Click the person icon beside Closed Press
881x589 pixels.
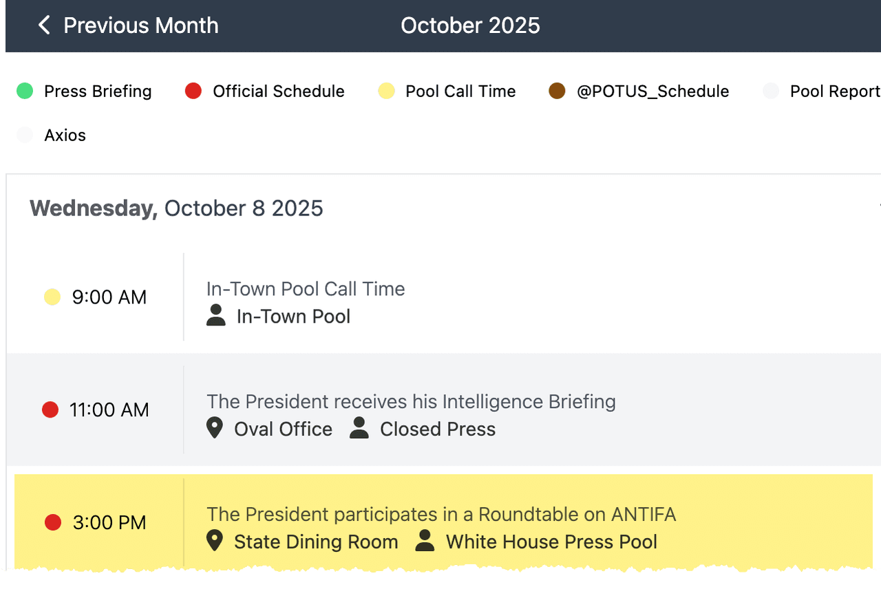point(359,428)
